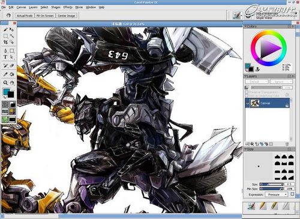Image resolution: width=300 pixels, height=219 pixels.
Task: Select the Cloner tool
Action: pos(5,65)
